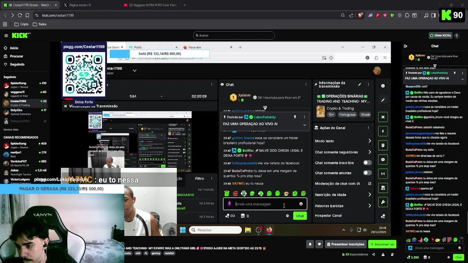Viewport: 468px width, 263px height.
Task: Open VovinhoFUT recommended channel
Action: point(25,163)
